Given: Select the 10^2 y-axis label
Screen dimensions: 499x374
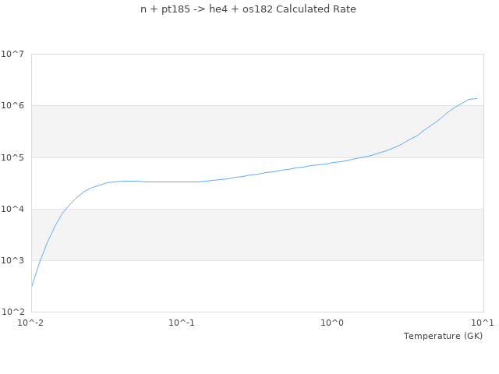Looking at the screenshot, I should pos(13,312).
